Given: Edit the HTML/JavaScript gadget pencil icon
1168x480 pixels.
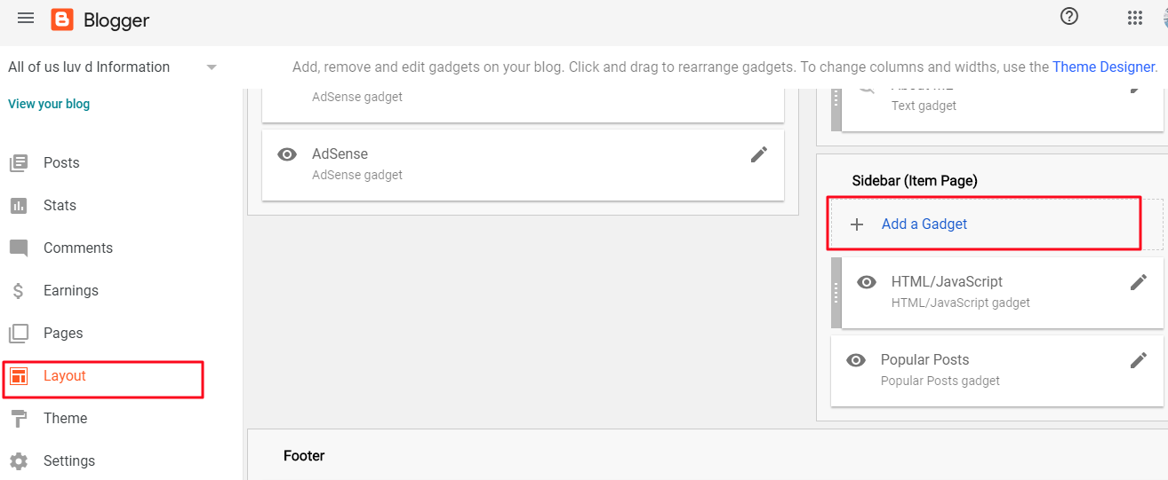Looking at the screenshot, I should [x=1139, y=282].
